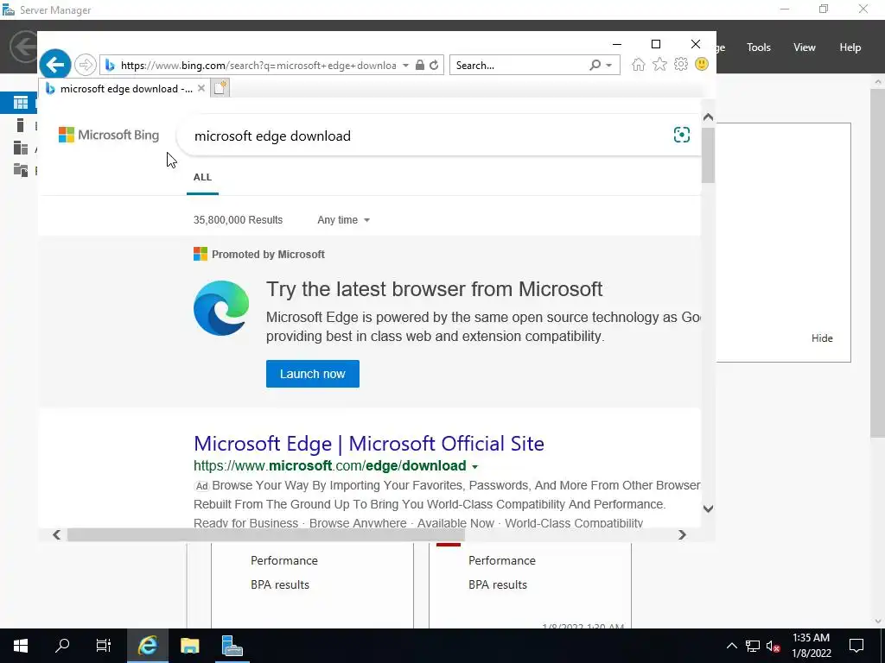
Task: Open the notification center icon
Action: (856, 646)
